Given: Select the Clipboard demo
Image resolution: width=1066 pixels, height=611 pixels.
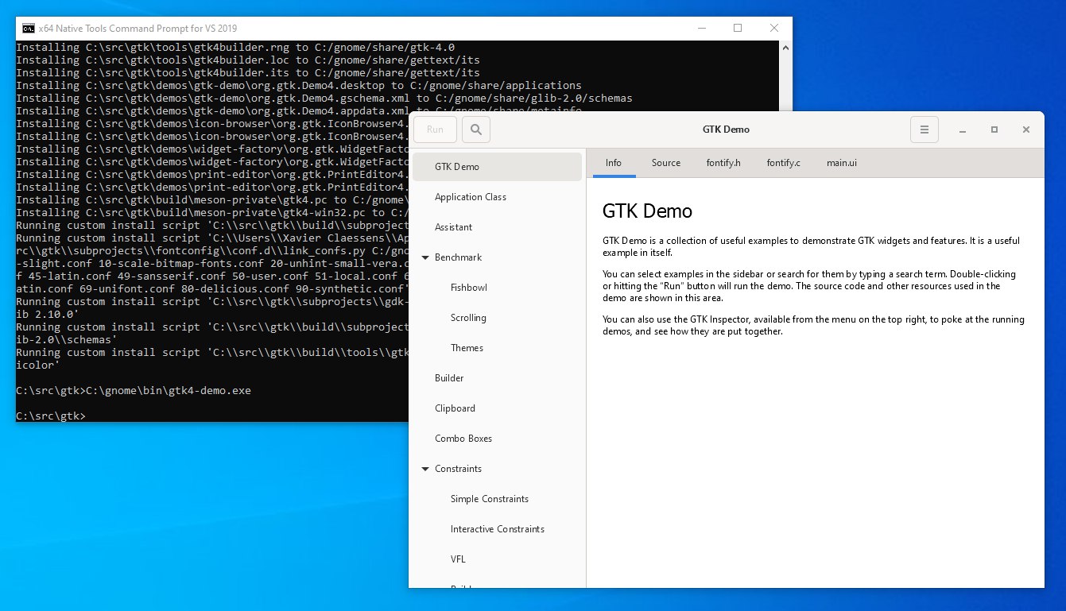Looking at the screenshot, I should 497,408.
